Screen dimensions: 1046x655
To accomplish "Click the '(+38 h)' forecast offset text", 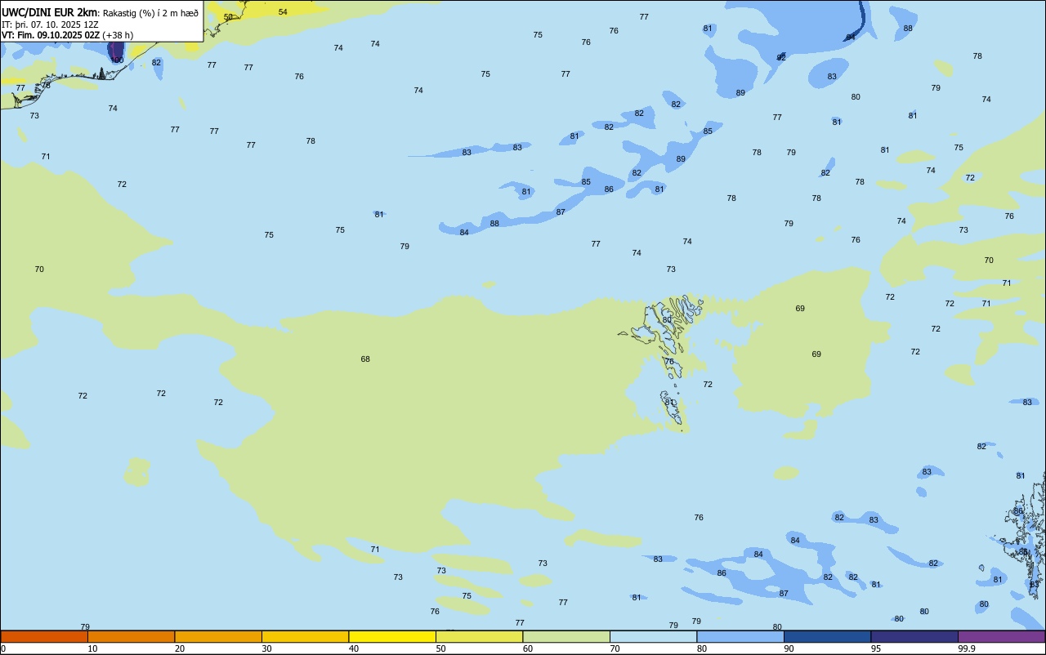I will click(x=118, y=35).
